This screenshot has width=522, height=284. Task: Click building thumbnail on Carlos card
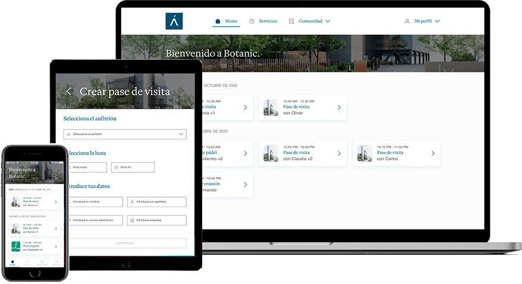pos(364,153)
